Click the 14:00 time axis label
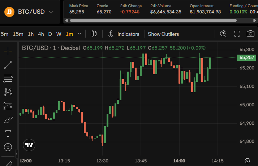This screenshot has width=258, height=166. [x=179, y=161]
